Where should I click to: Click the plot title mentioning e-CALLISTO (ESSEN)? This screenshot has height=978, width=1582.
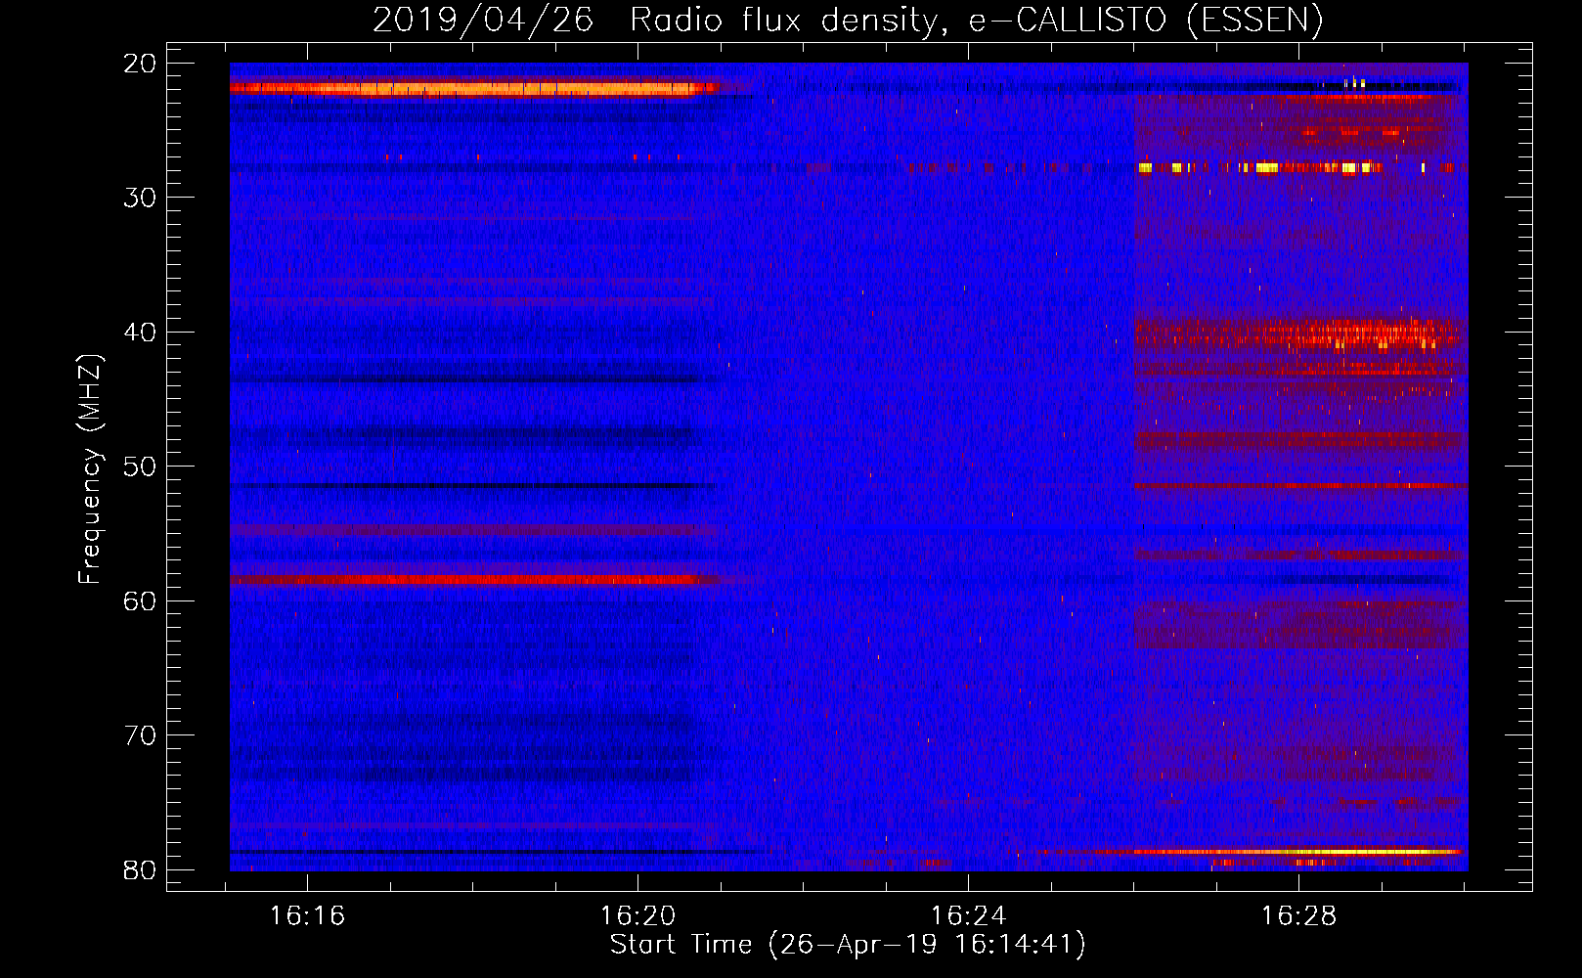(x=848, y=21)
